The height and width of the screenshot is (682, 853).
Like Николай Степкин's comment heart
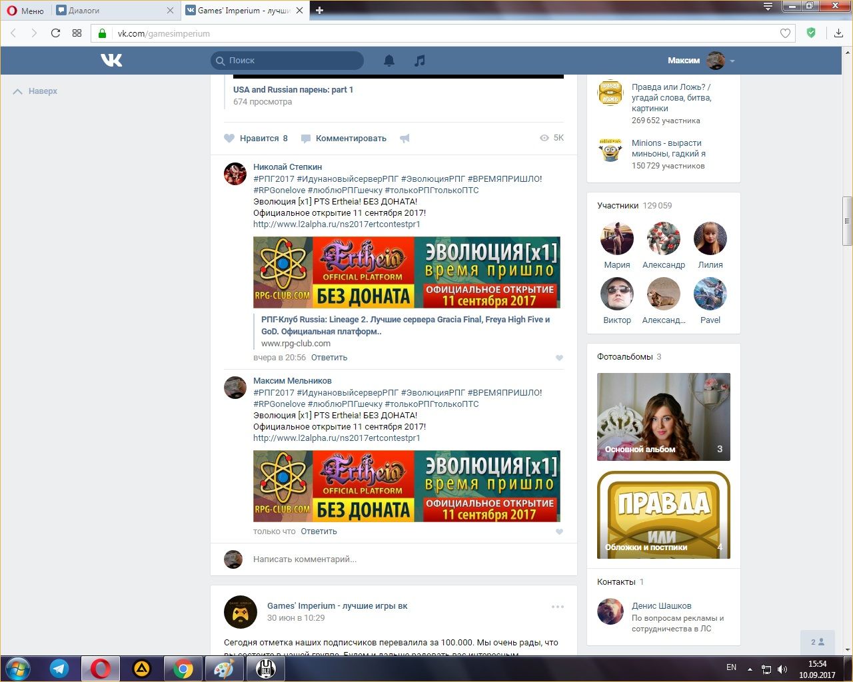pyautogui.click(x=559, y=358)
